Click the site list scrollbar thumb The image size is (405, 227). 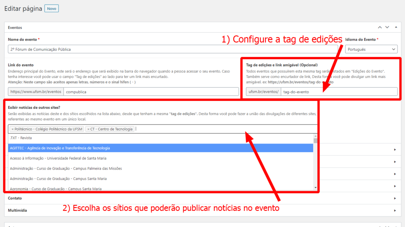coord(315,140)
